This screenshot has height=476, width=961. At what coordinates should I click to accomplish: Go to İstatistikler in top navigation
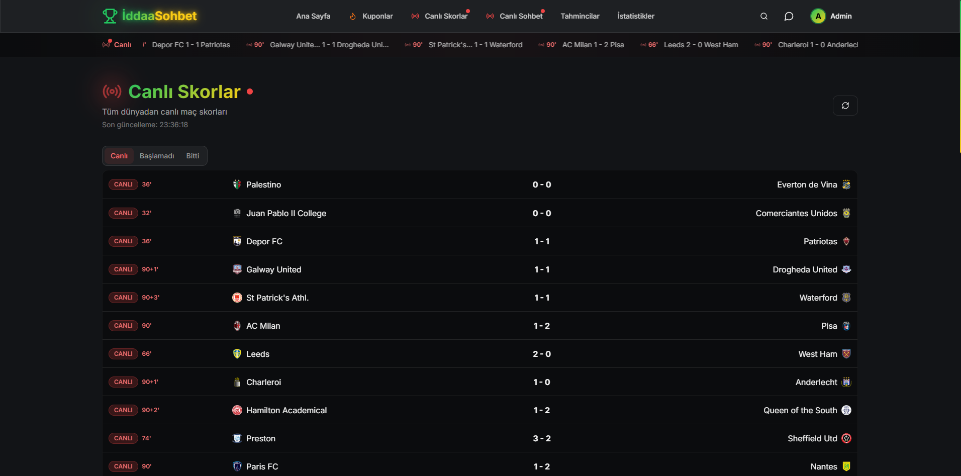(x=636, y=16)
